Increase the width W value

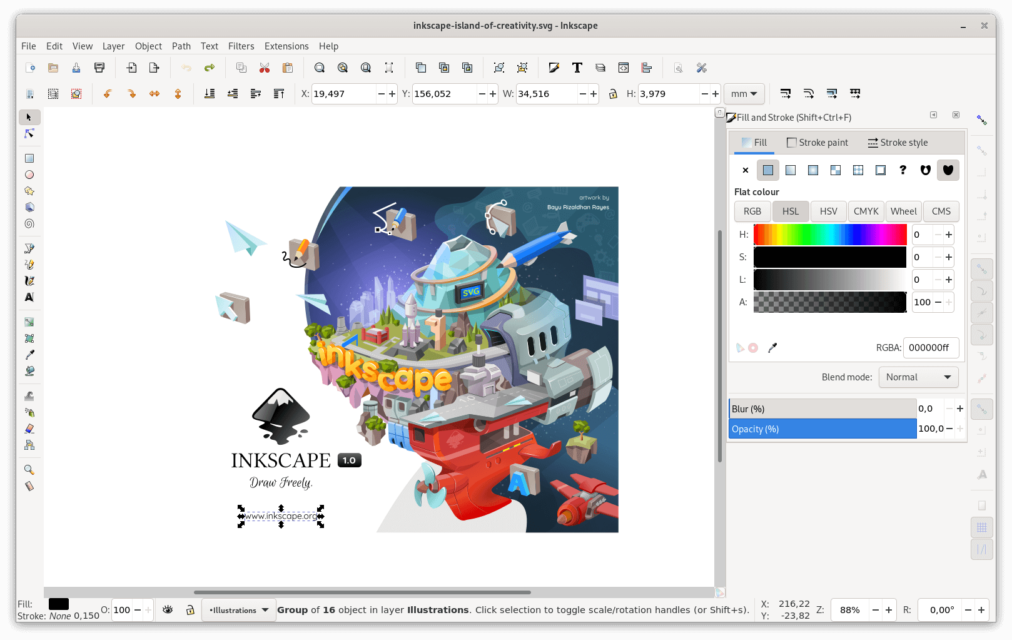point(594,94)
